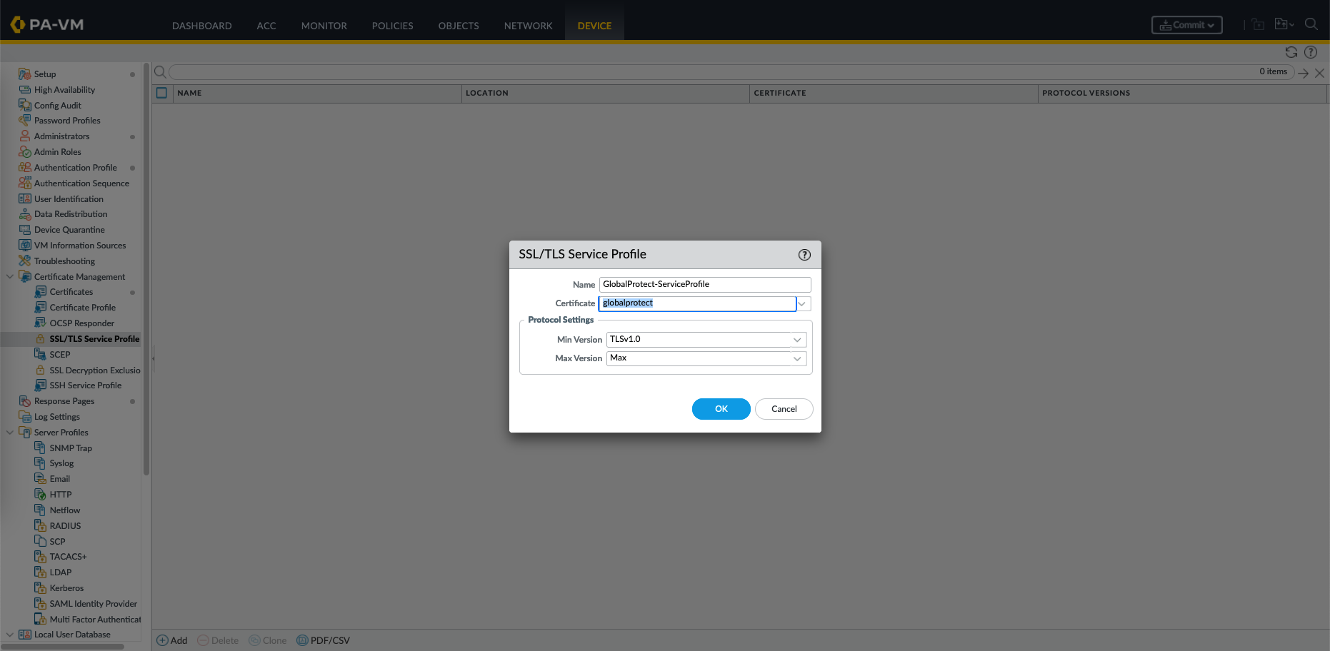
Task: Collapse the Certificate Management tree node
Action: point(9,277)
